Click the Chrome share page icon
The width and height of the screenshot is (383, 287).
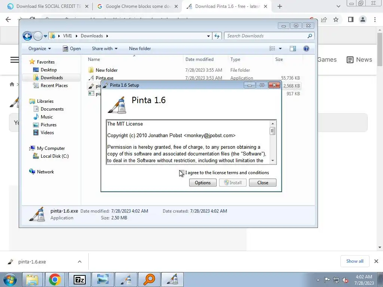point(324,19)
